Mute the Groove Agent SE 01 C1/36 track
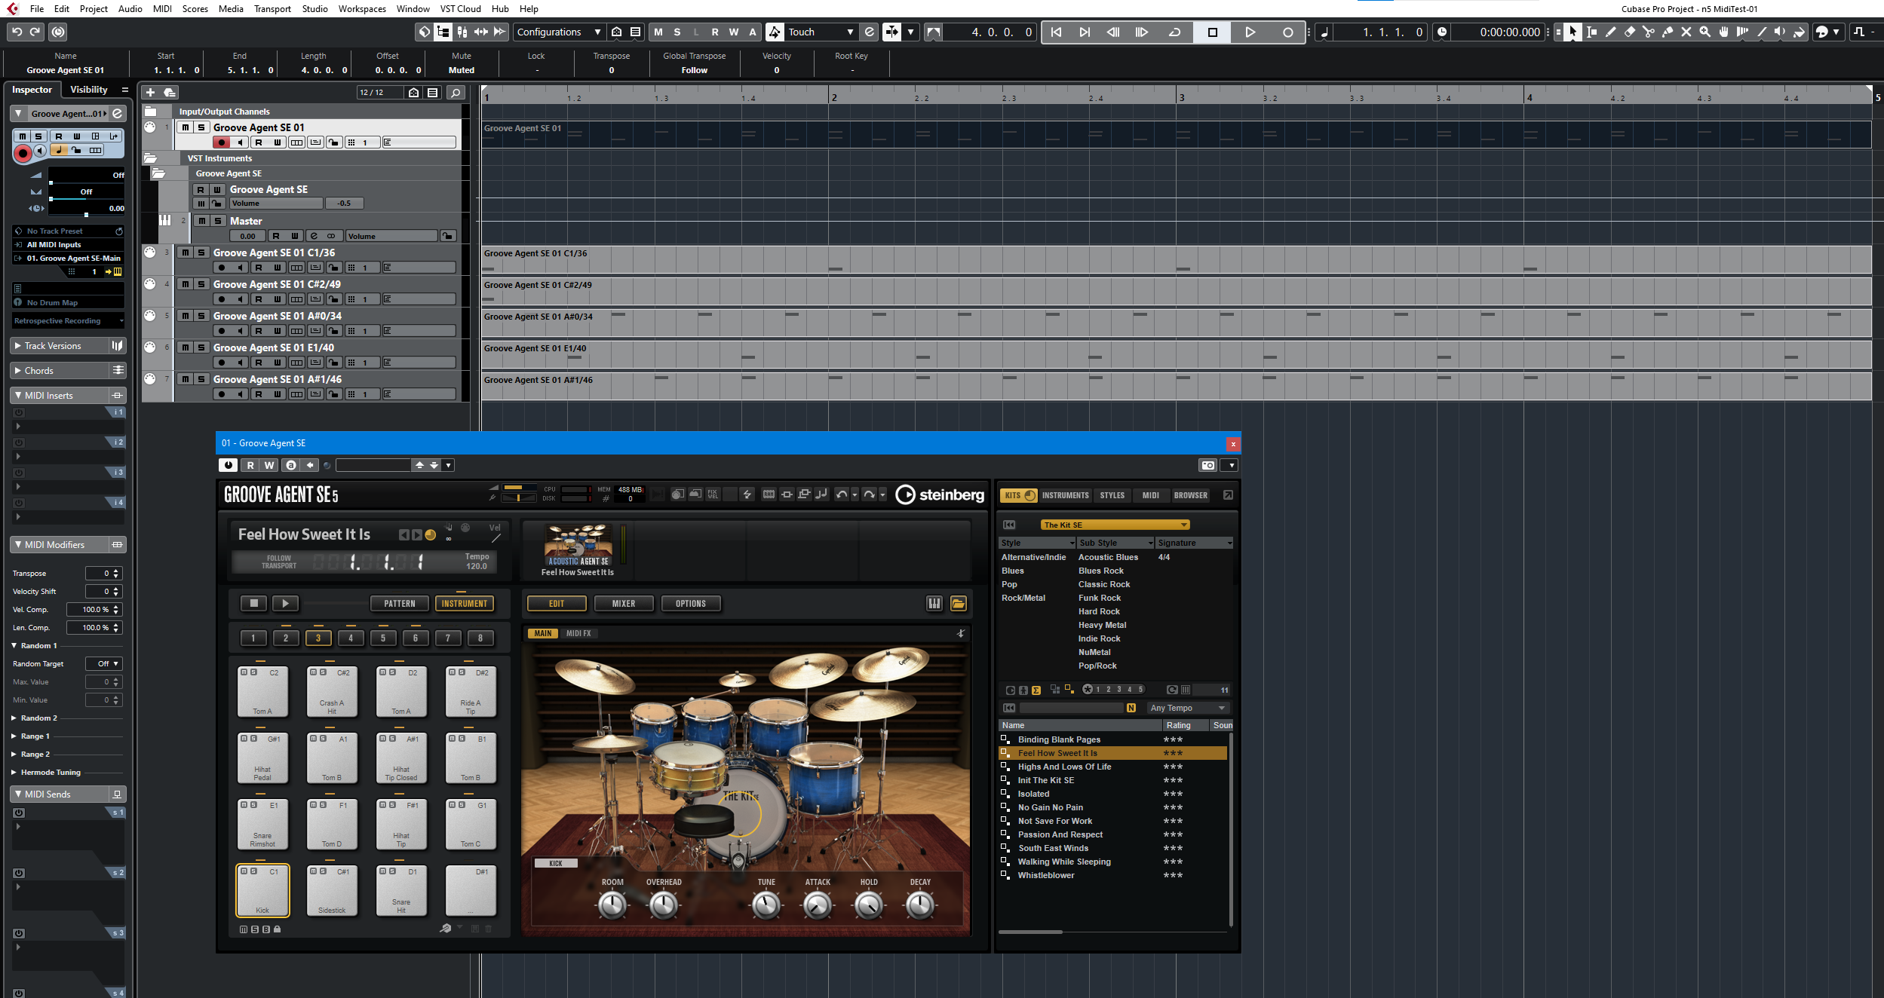 click(x=186, y=253)
